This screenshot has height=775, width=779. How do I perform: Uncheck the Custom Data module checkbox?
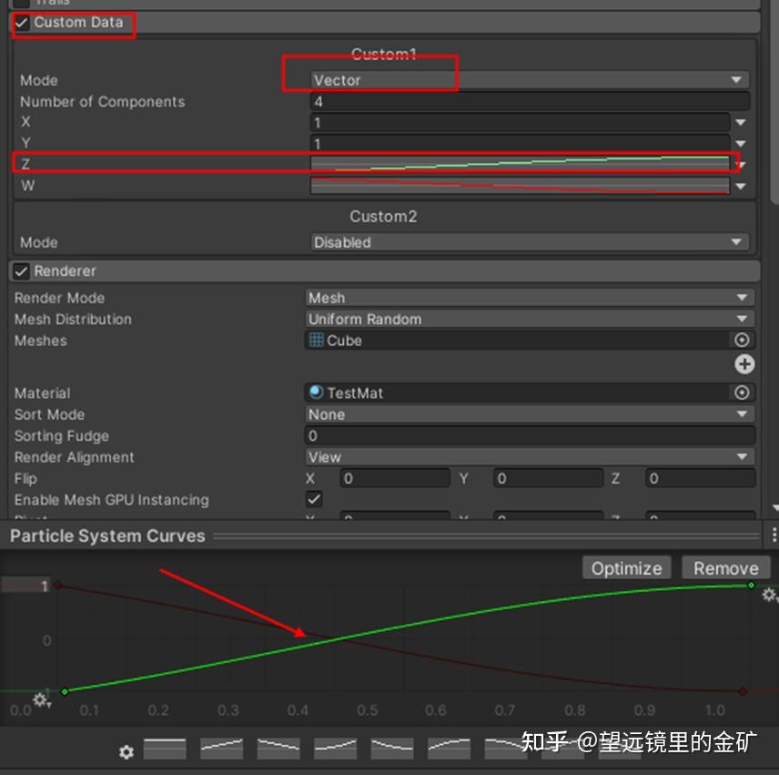20,22
